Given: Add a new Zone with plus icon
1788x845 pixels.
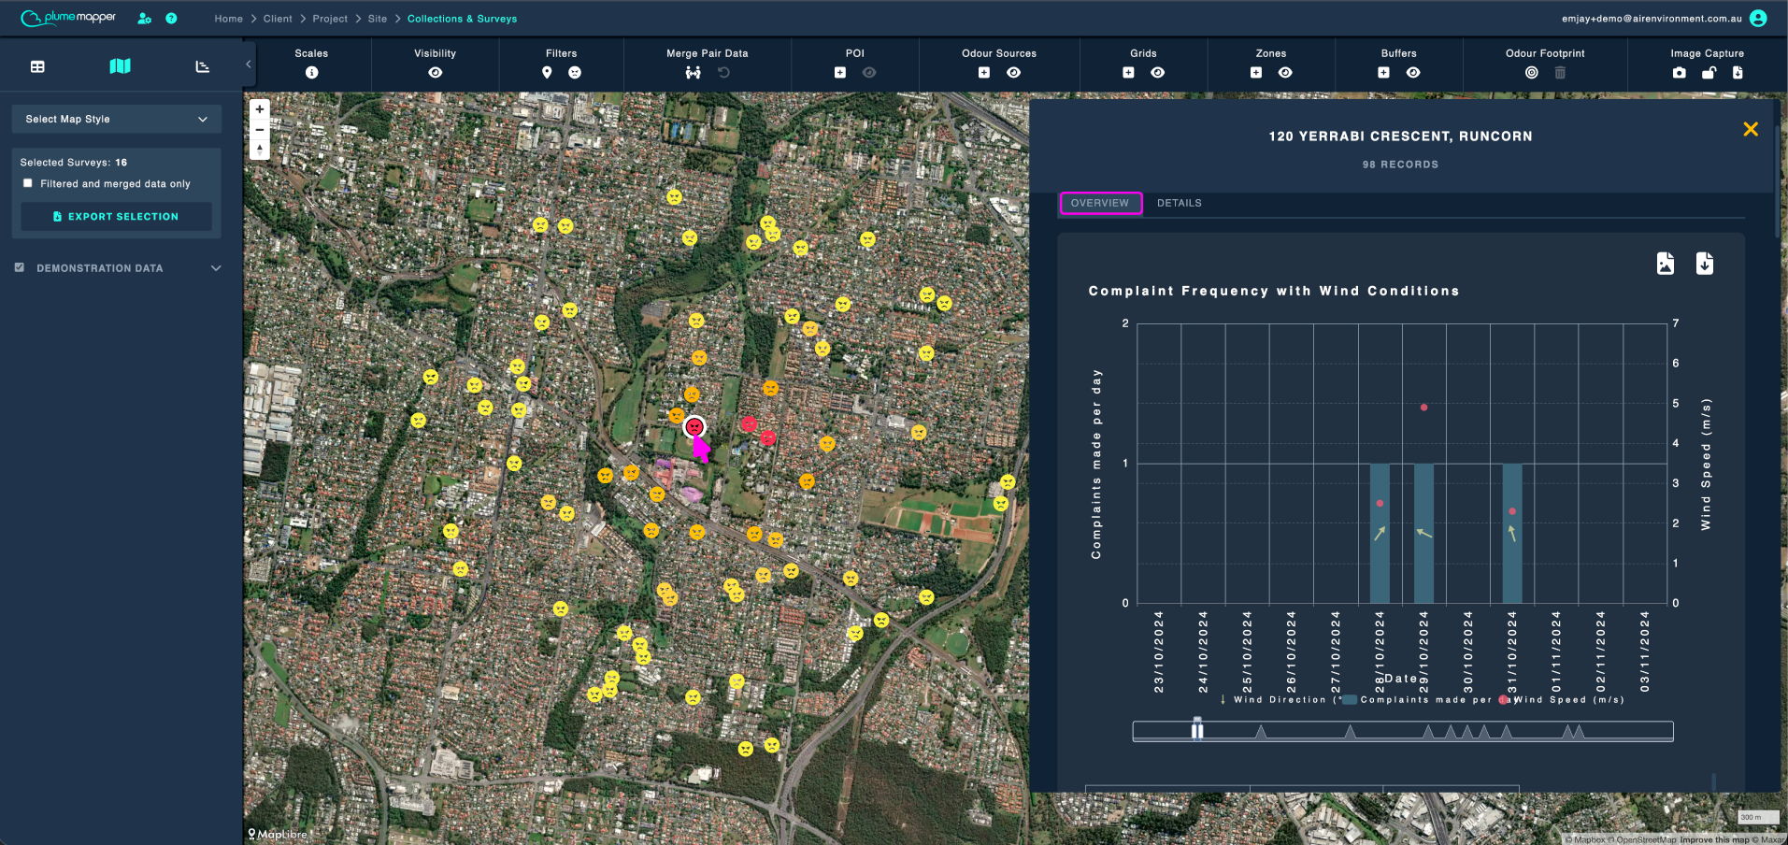Looking at the screenshot, I should (x=1256, y=72).
